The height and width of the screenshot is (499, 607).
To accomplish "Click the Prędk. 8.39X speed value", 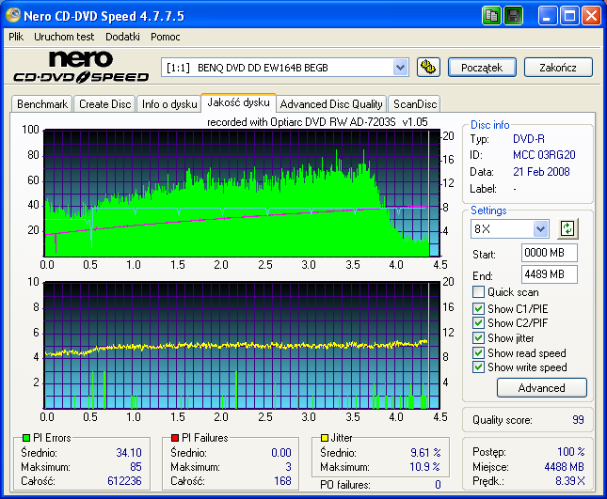I will [x=570, y=481].
